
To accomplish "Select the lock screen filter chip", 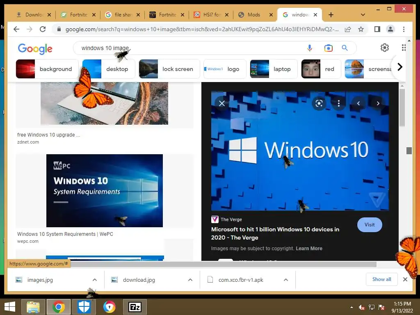I will 169,69.
